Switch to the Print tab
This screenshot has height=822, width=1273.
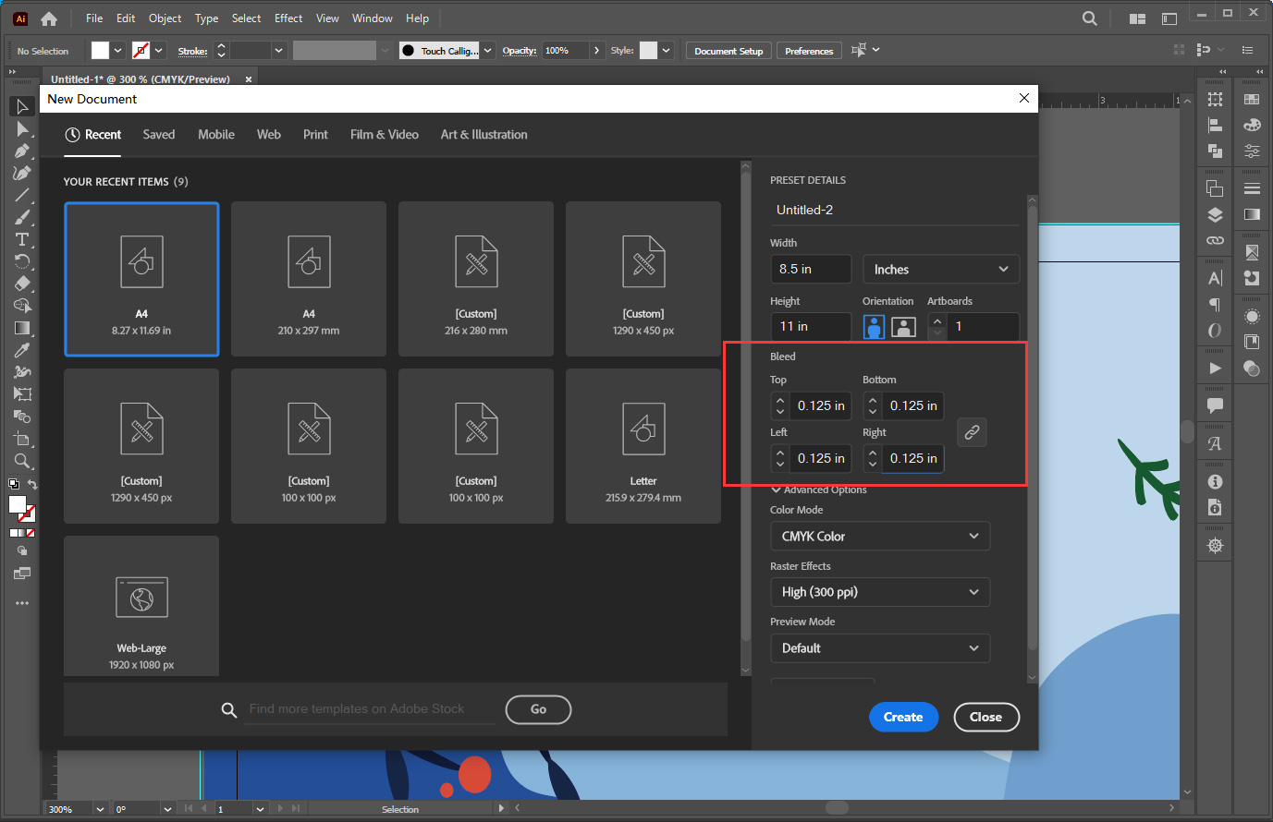tap(315, 135)
